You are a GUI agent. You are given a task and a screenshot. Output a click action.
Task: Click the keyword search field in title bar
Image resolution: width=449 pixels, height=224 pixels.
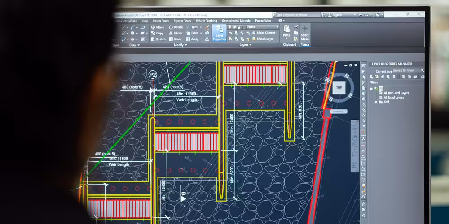298,15
